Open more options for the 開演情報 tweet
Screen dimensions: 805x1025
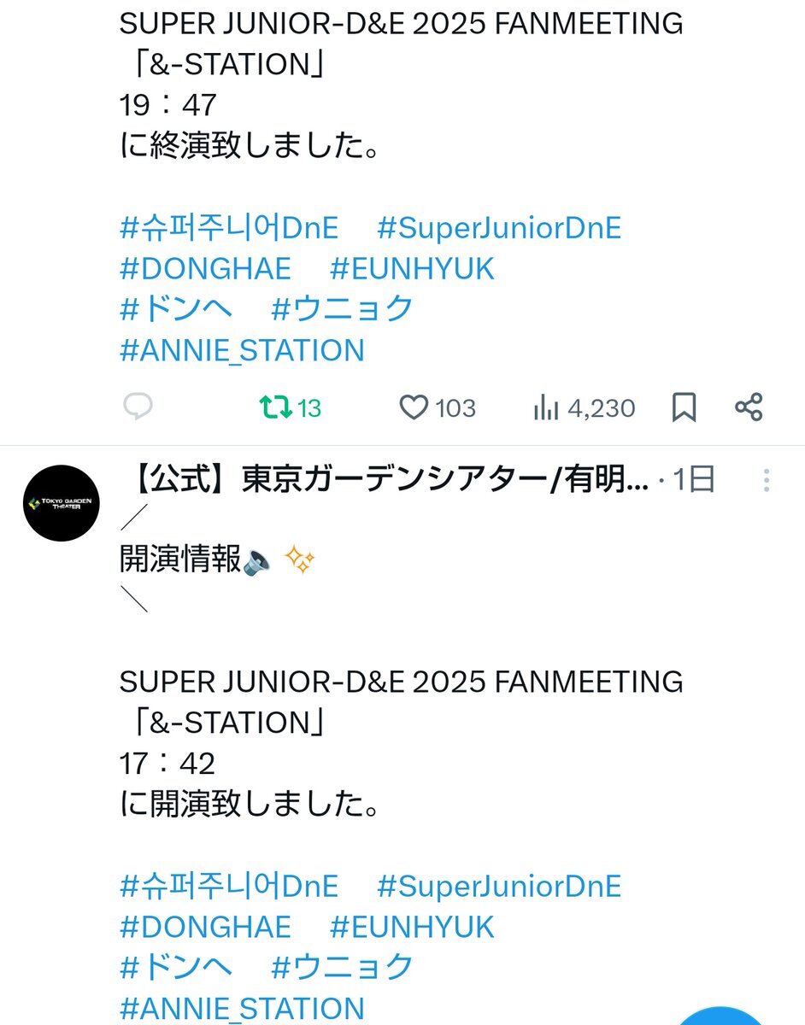click(x=767, y=480)
